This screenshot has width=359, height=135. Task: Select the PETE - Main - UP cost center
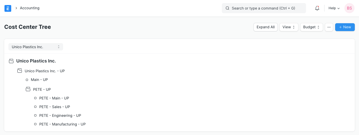(x=54, y=98)
